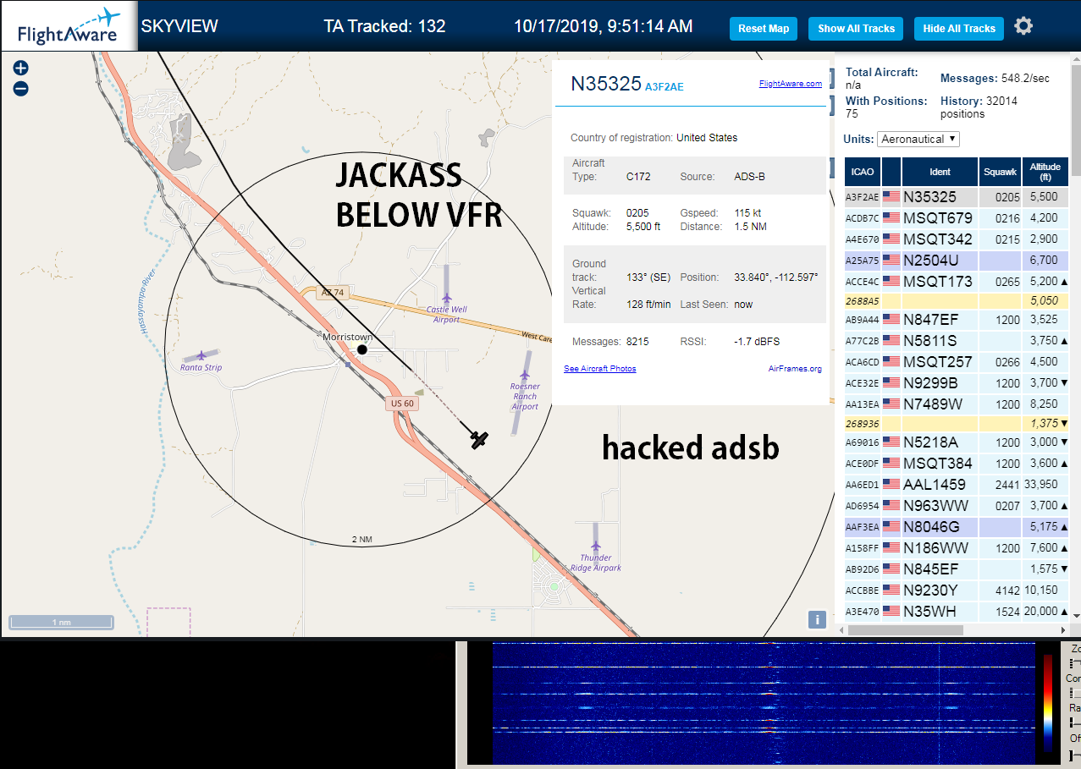Open the settings gear icon
1081x769 pixels.
point(1023,27)
